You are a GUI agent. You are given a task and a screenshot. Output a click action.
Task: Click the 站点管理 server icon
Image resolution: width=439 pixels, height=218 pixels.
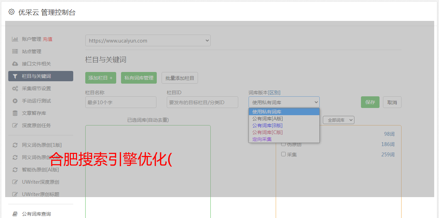(x=15, y=51)
